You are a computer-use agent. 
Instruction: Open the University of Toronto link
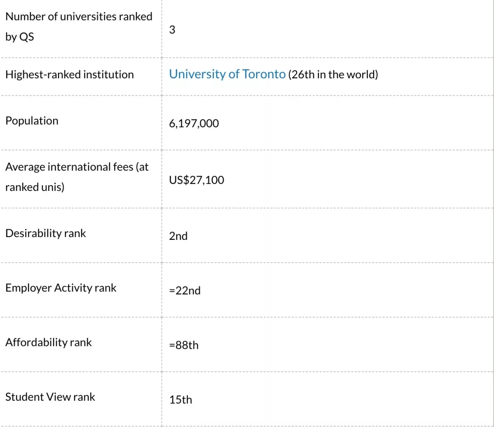click(x=227, y=74)
